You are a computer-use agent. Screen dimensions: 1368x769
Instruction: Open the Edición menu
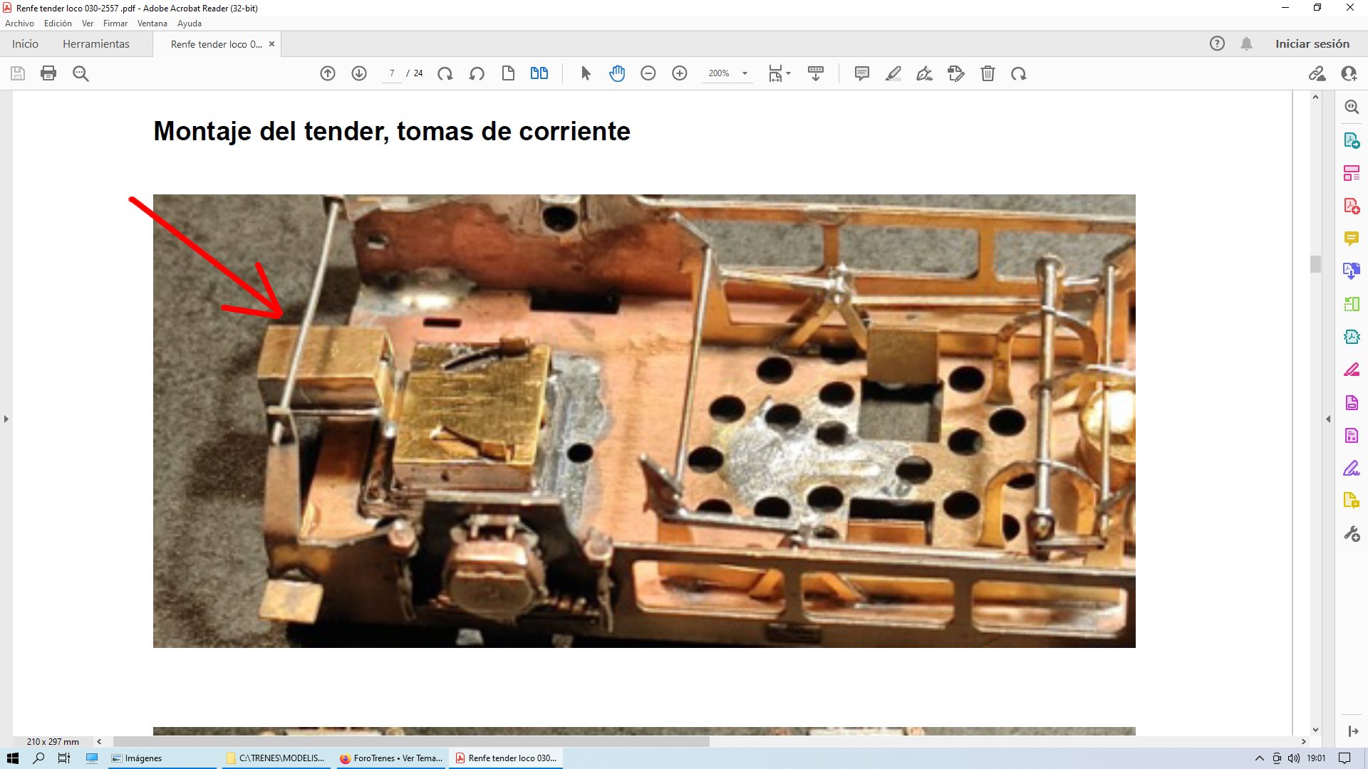(x=58, y=23)
